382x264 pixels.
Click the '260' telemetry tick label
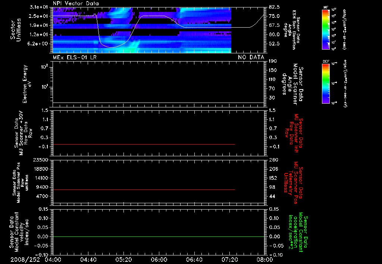tap(273, 160)
